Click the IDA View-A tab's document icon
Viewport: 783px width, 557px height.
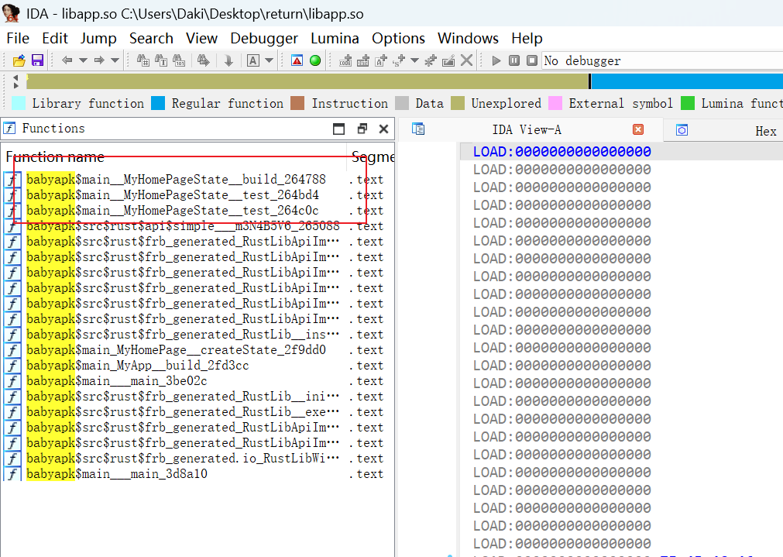(x=418, y=129)
